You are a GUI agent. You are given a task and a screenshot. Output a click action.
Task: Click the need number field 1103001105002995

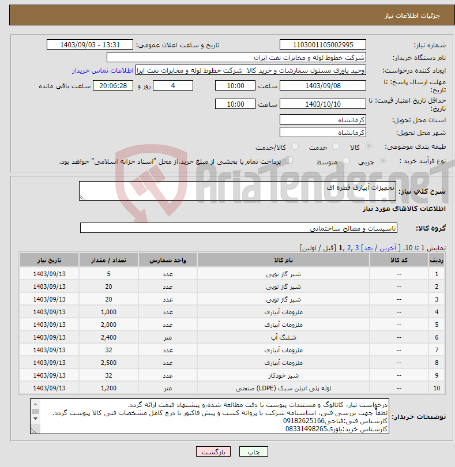pos(323,44)
